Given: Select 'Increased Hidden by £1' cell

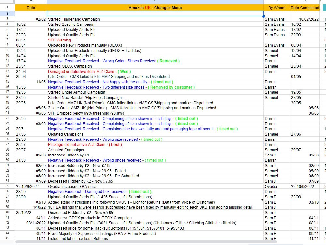Looking at the screenshot, I should click(x=155, y=155).
